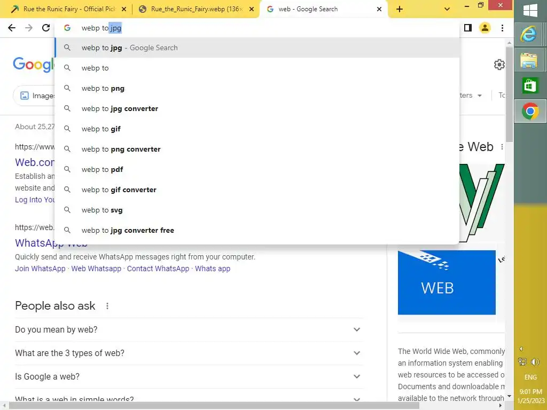This screenshot has width=547, height=410.
Task: Click the vertical page scrollbar thumb
Action: click(x=509, y=94)
